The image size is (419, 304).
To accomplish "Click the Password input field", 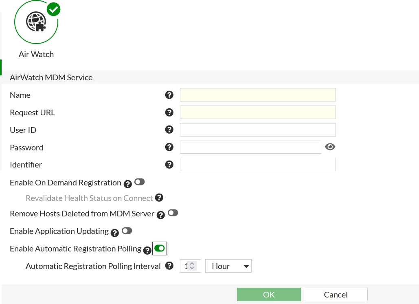I will point(251,147).
